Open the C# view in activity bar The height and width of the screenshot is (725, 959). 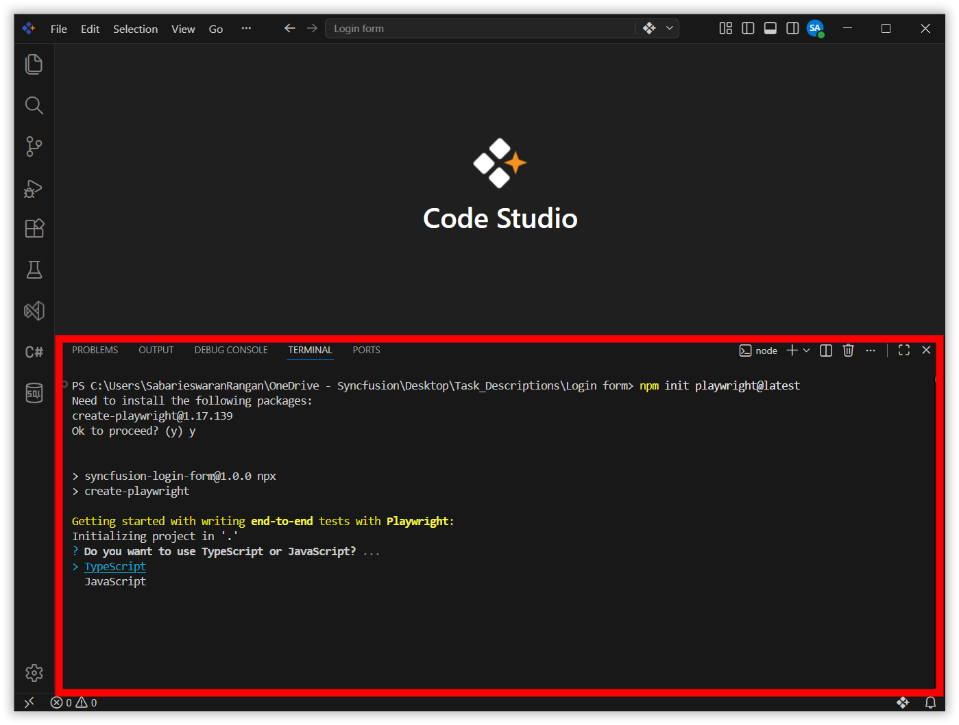(x=34, y=352)
